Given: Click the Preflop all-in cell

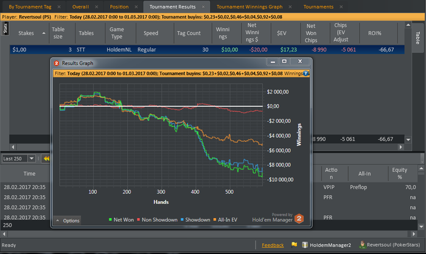Looking at the screenshot, I should click(x=358, y=187).
